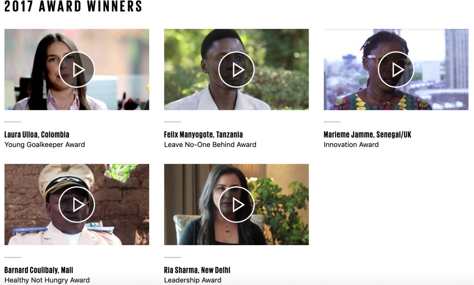Click the Laura Ulloa, Colombia name
Image resolution: width=474 pixels, height=285 pixels.
(37, 134)
